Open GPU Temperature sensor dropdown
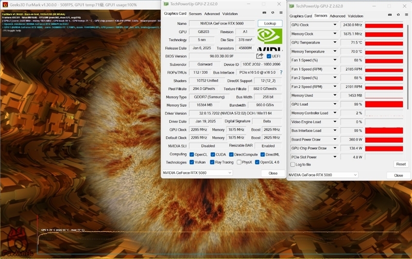412x259 pixels. pyautogui.click(x=335, y=42)
